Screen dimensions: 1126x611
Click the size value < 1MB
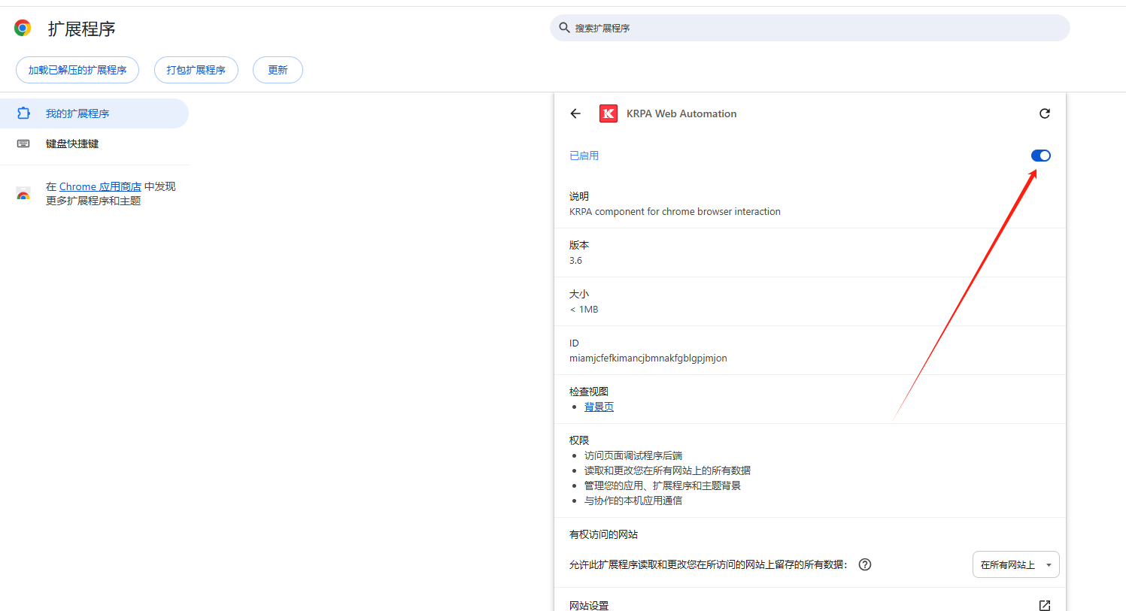point(584,310)
